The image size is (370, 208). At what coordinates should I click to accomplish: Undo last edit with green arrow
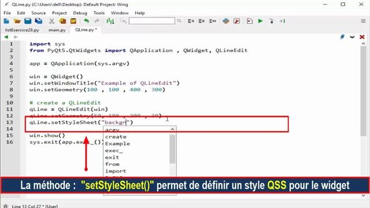(x=86, y=21)
